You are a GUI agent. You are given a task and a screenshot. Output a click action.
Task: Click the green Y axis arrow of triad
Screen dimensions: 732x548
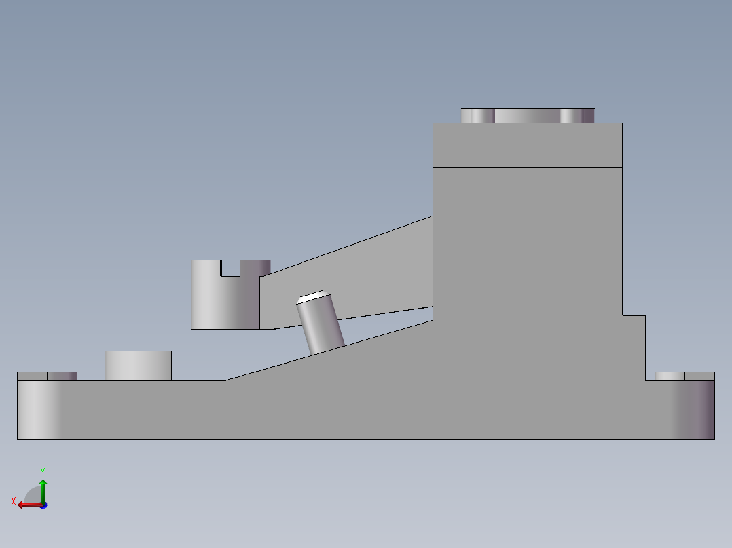click(x=43, y=490)
